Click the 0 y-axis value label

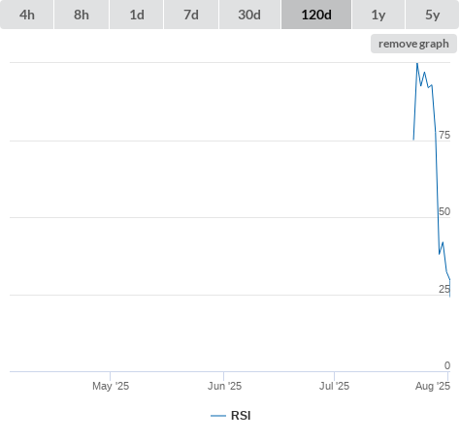point(447,365)
